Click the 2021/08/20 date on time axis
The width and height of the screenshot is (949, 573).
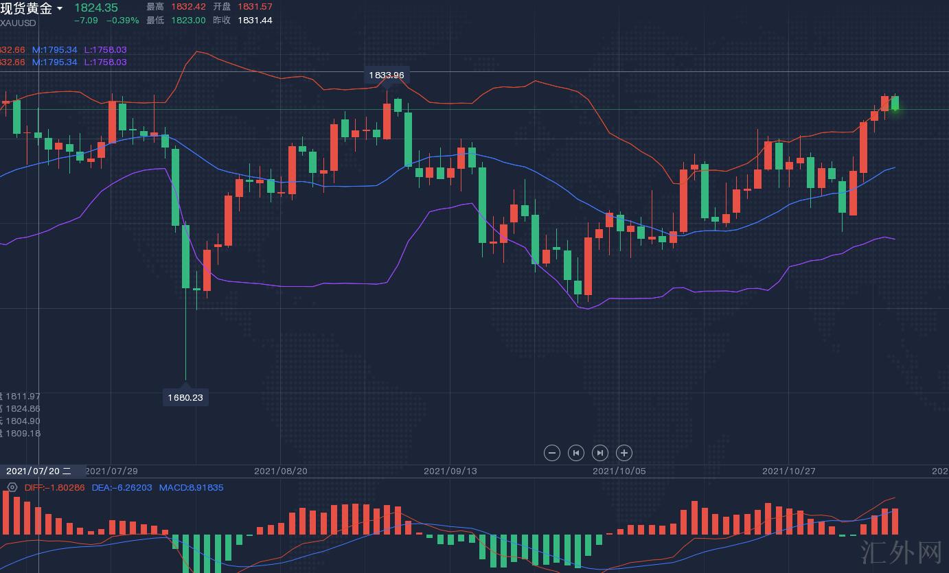coord(281,471)
